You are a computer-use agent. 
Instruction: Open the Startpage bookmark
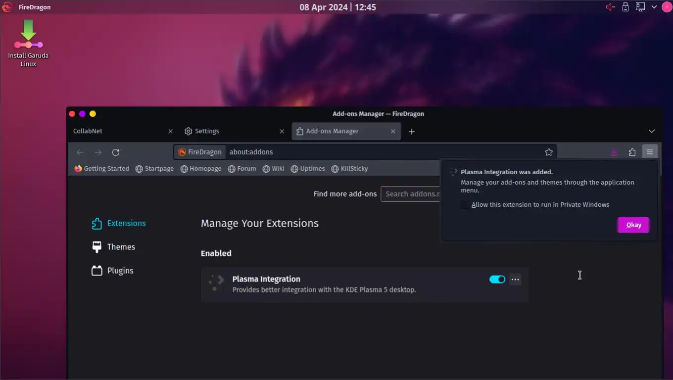pyautogui.click(x=155, y=169)
